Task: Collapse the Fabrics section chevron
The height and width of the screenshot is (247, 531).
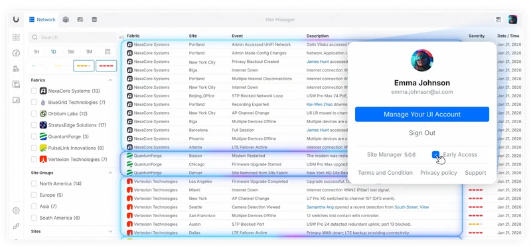Action: [110, 80]
